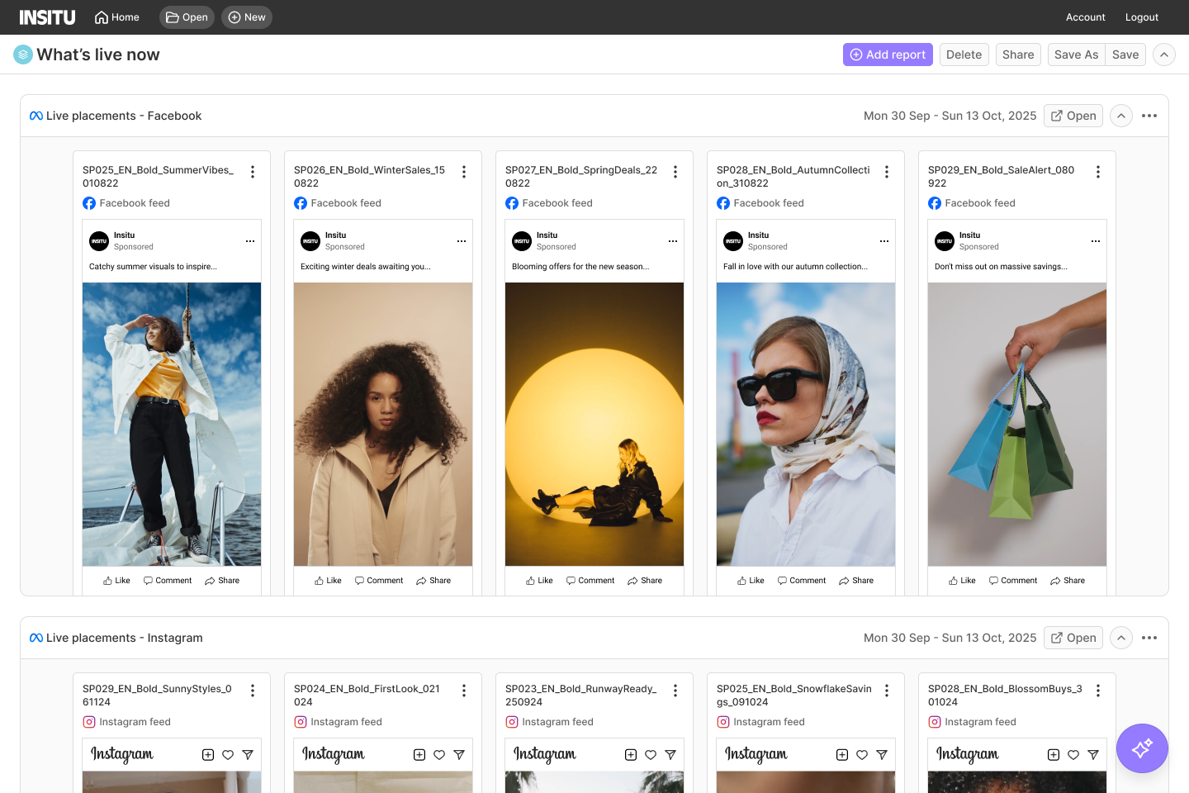Image resolution: width=1189 pixels, height=793 pixels.
Task: Open the kebab menu for SP029_EN_Bold_SaleAlert
Action: point(1098,172)
